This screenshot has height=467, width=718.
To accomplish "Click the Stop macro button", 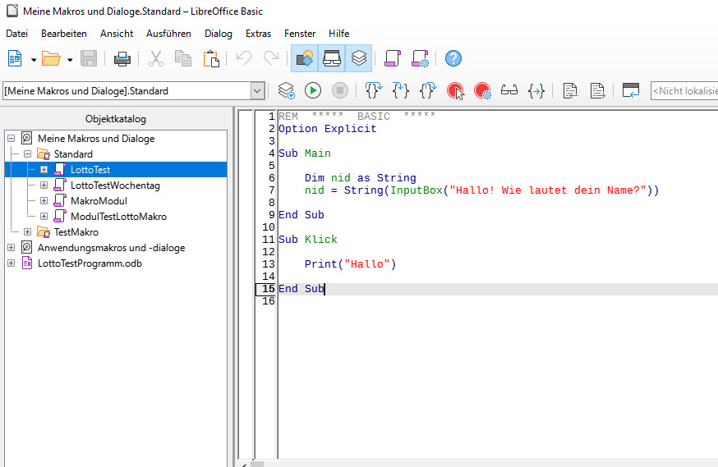I will [x=340, y=90].
